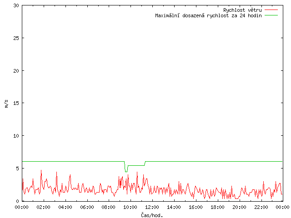Click the 'Maximální dosazená rychlost za 24 hodin' legend label
291x218 pixels.
[208, 15]
